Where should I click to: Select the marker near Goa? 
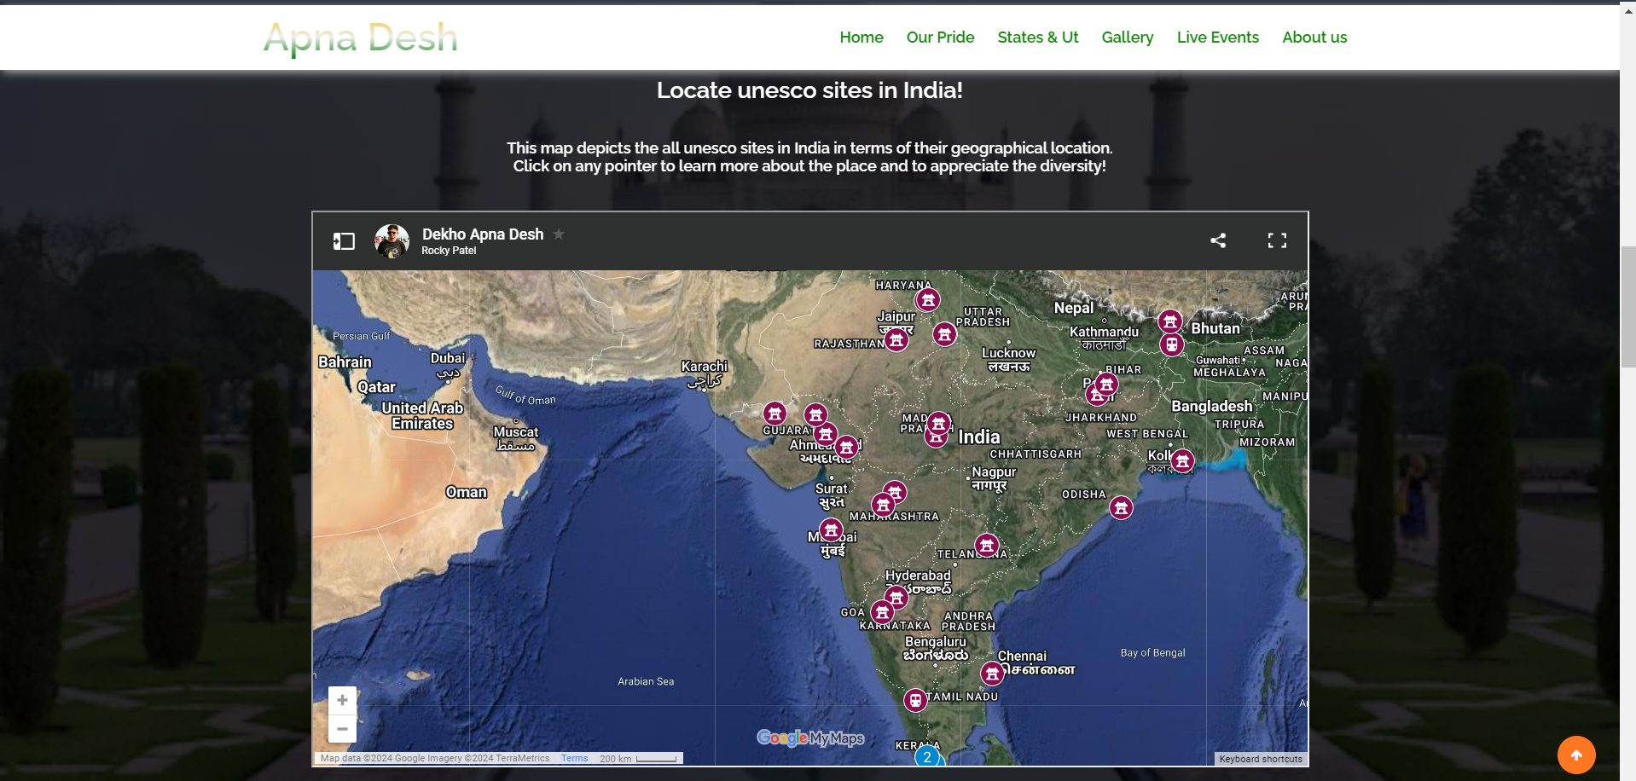pos(882,610)
